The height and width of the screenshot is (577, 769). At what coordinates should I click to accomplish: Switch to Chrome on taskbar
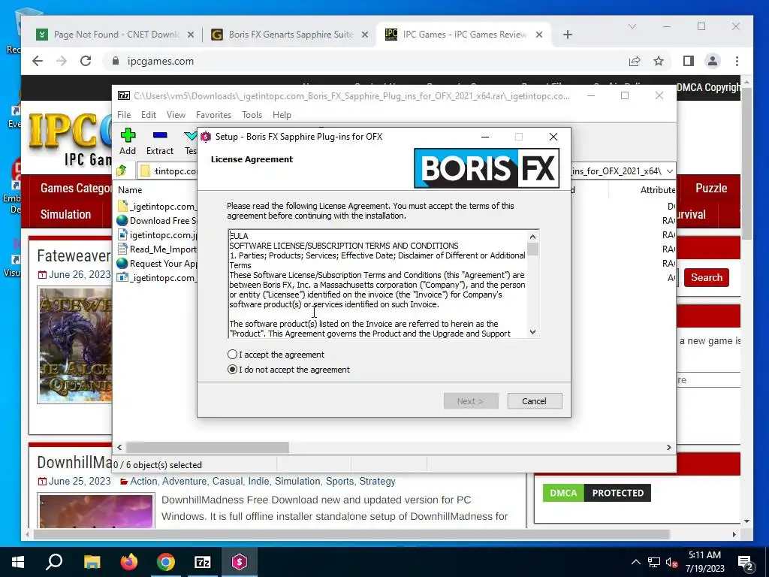[x=166, y=562]
